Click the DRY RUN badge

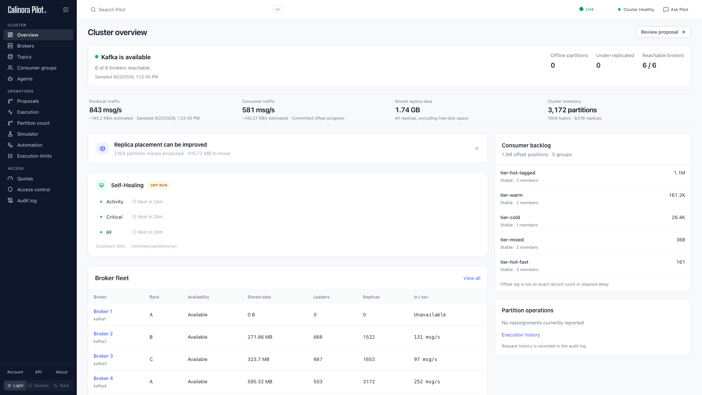[x=159, y=185]
